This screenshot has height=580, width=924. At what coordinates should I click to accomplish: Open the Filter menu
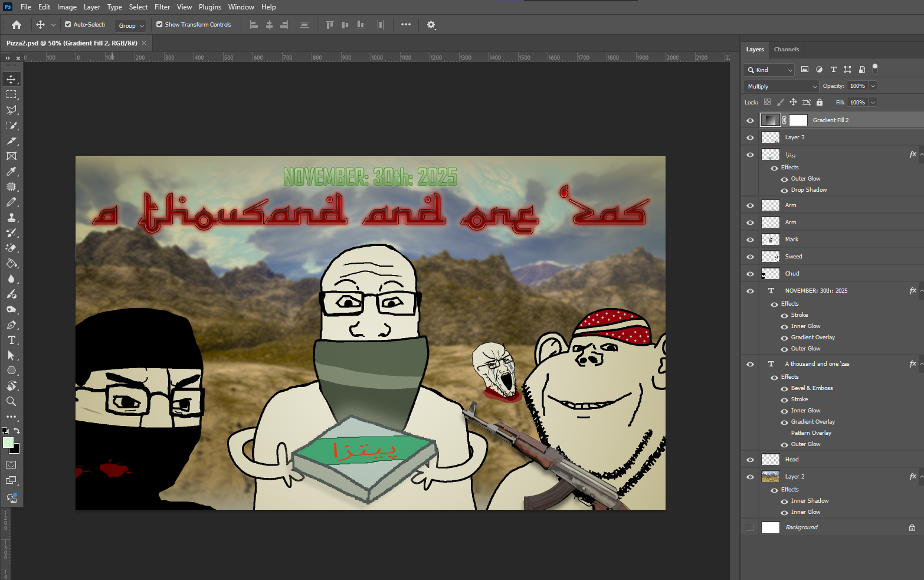[162, 7]
